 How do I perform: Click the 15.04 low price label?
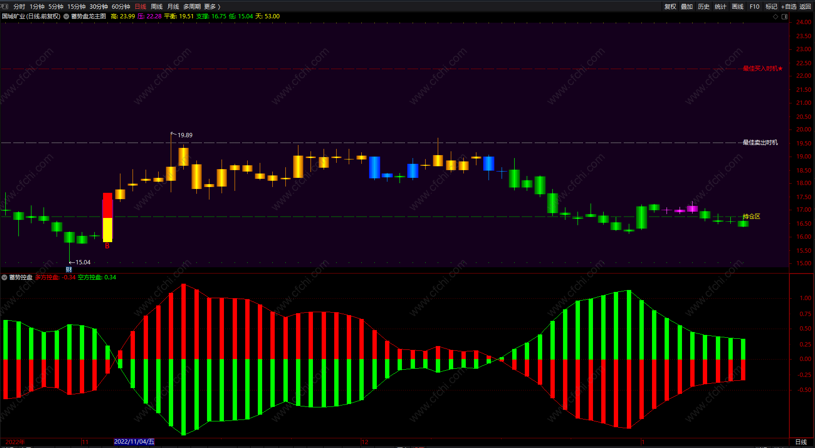click(83, 262)
